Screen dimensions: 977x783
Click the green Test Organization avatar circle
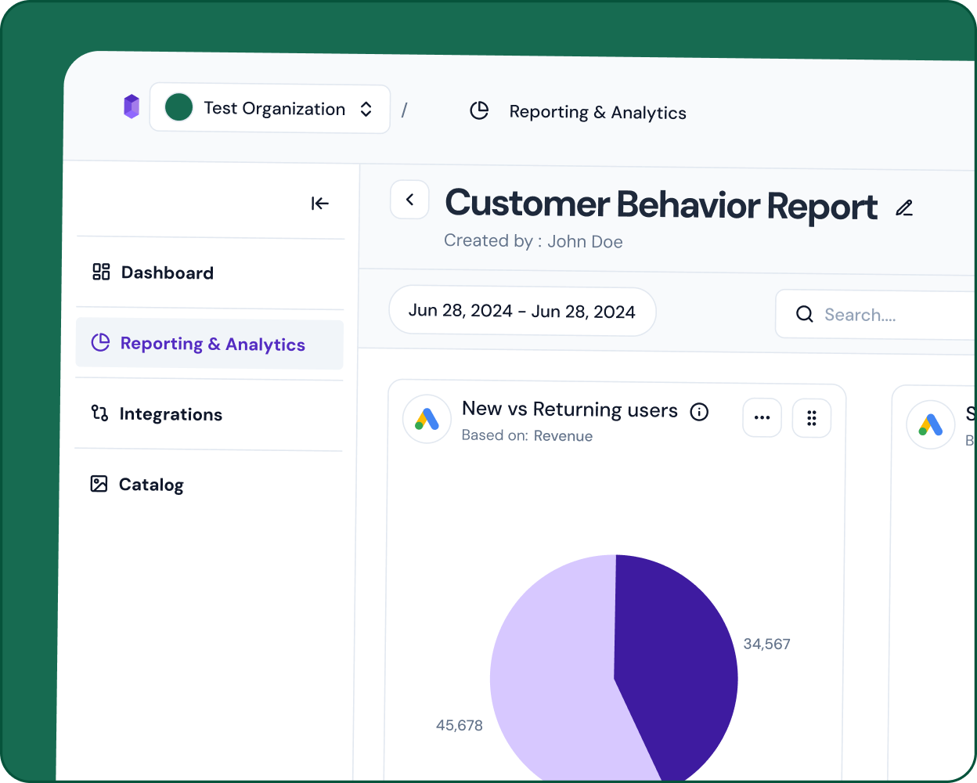tap(179, 107)
